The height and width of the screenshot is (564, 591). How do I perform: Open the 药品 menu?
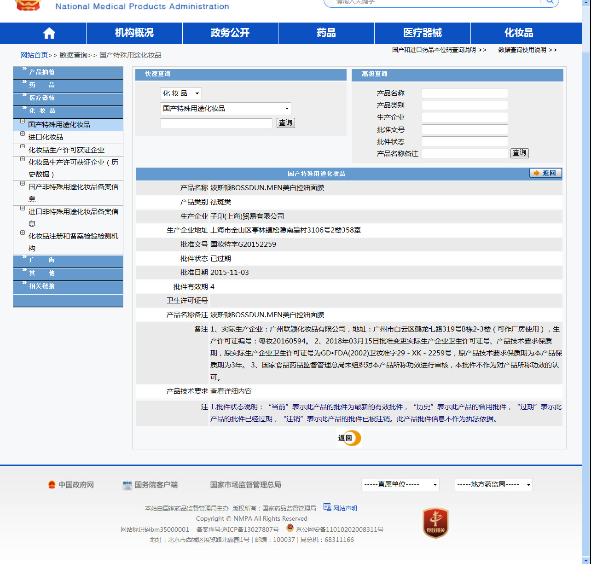click(326, 33)
